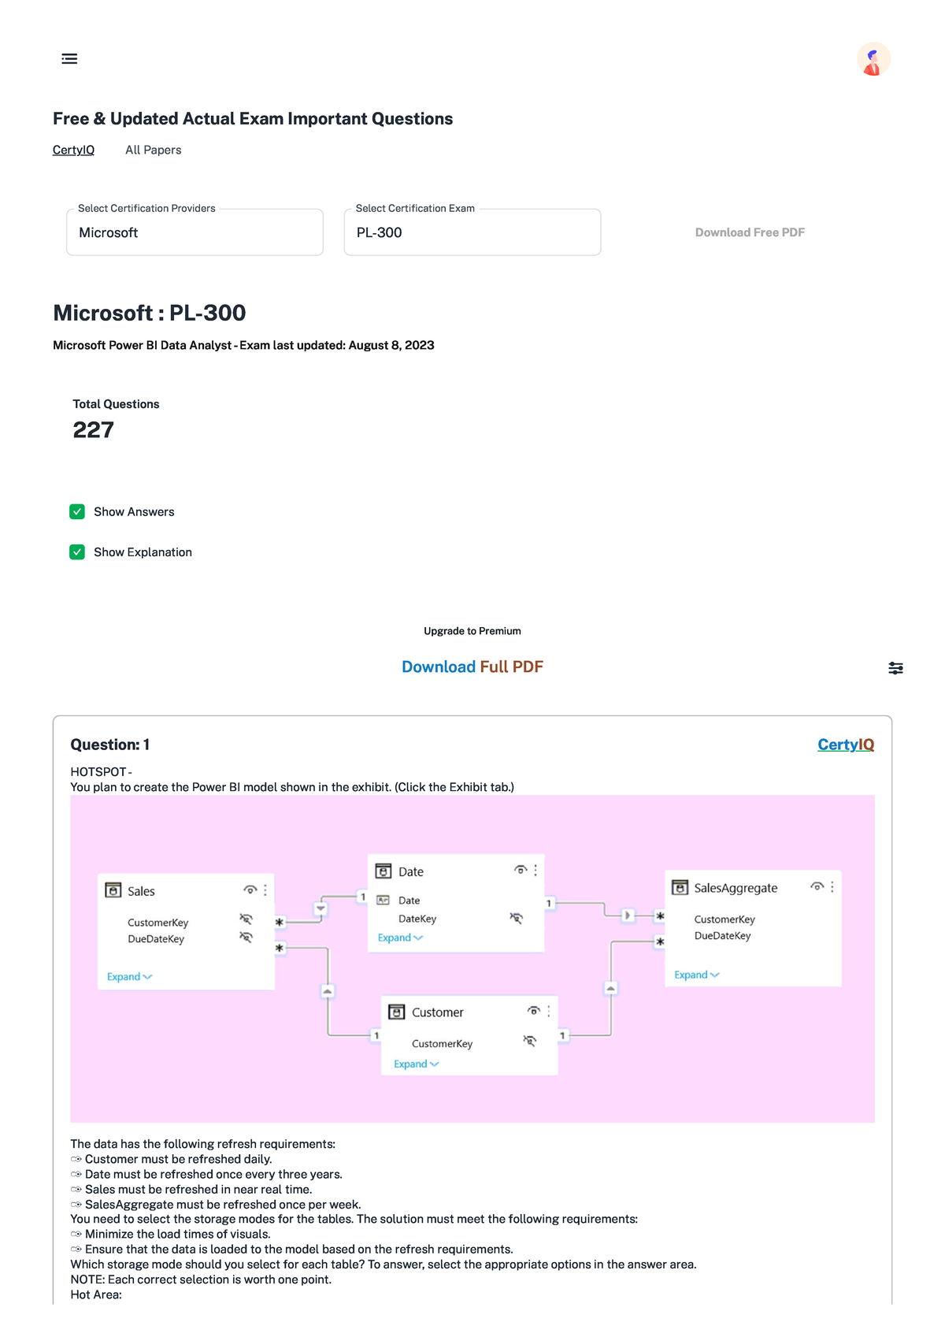Click the calendar icon next to the Date field

coord(381,900)
